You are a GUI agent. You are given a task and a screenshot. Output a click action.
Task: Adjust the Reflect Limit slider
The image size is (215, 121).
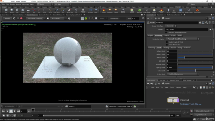click(x=195, y=51)
